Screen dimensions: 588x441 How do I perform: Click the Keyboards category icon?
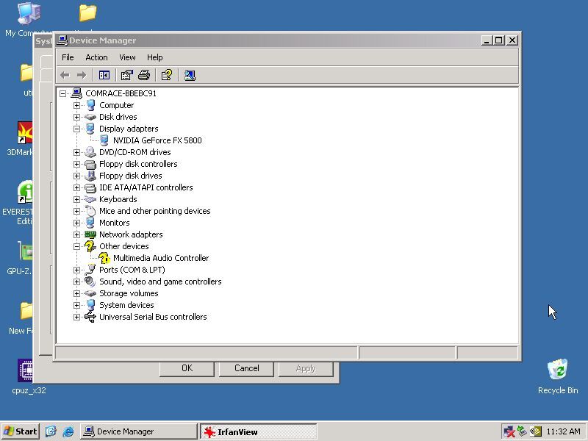pyautogui.click(x=90, y=199)
